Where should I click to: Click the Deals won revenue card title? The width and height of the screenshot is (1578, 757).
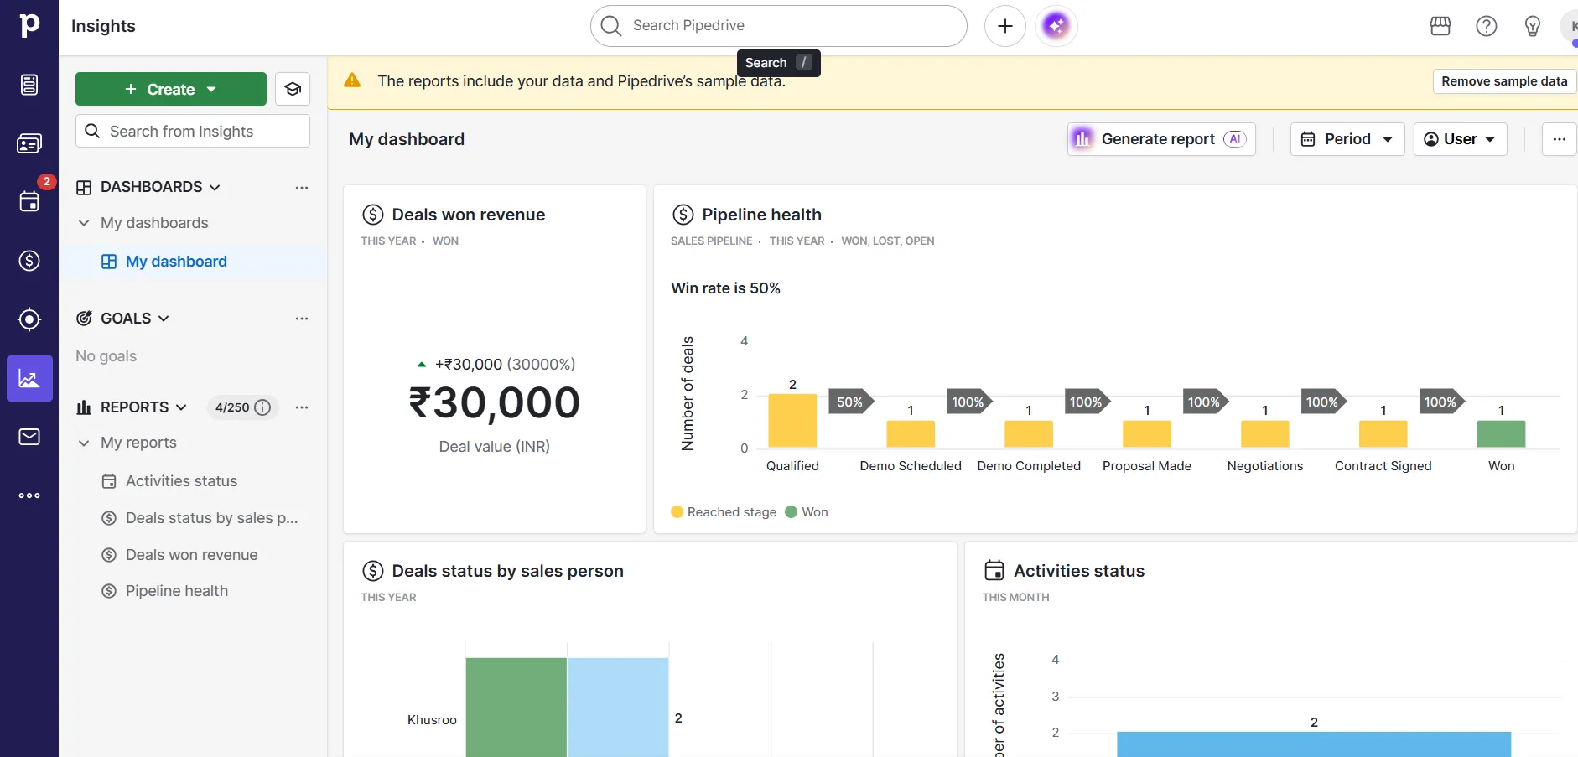click(469, 215)
